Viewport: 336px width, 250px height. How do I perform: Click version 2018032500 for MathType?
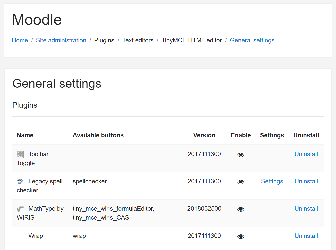coord(204,209)
